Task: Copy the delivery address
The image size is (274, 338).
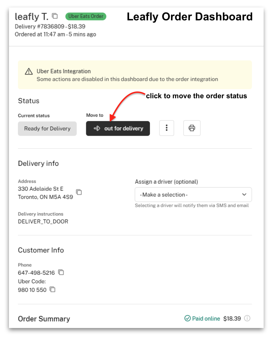Action: [x=79, y=192]
